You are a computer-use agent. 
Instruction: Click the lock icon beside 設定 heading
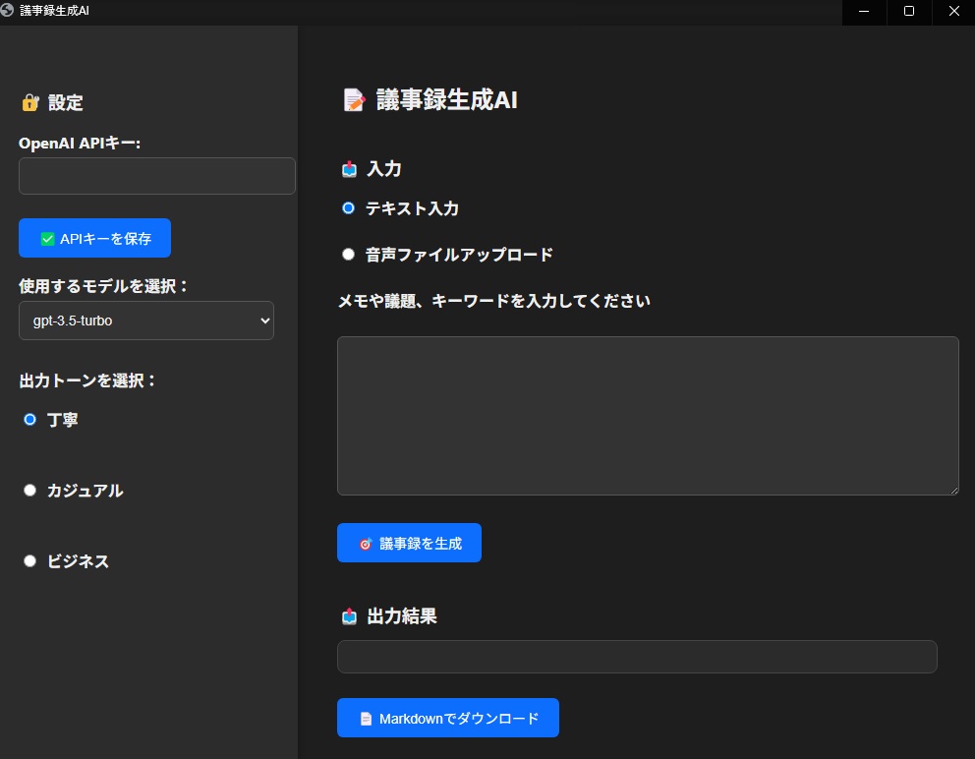click(x=29, y=102)
